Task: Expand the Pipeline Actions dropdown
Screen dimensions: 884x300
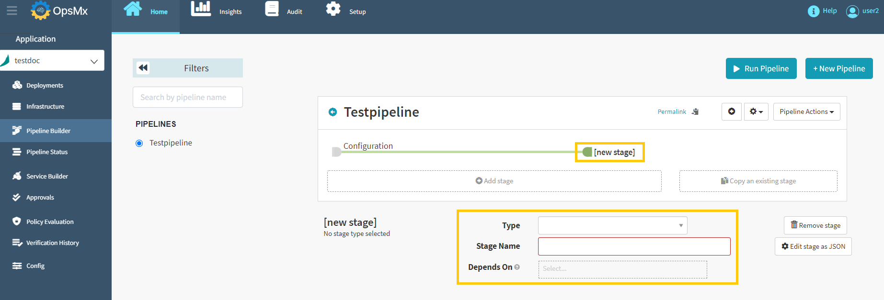Action: click(806, 111)
